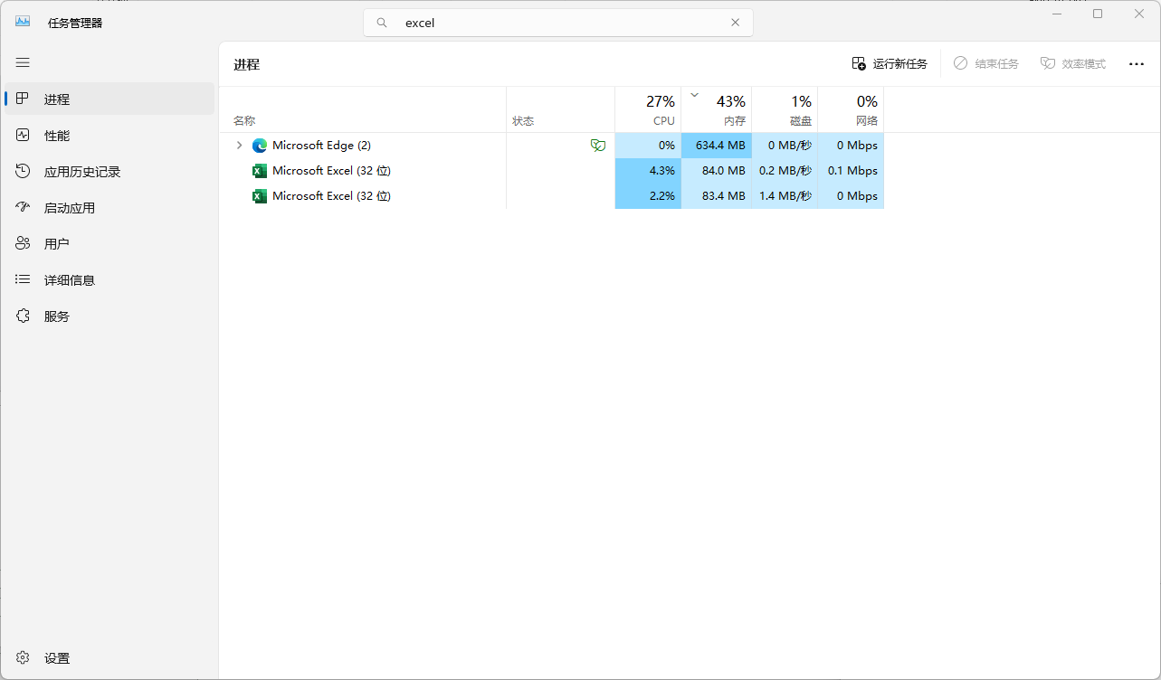Click 运行新任务 button
Viewport: 1161px width, 680px height.
pyautogui.click(x=890, y=63)
